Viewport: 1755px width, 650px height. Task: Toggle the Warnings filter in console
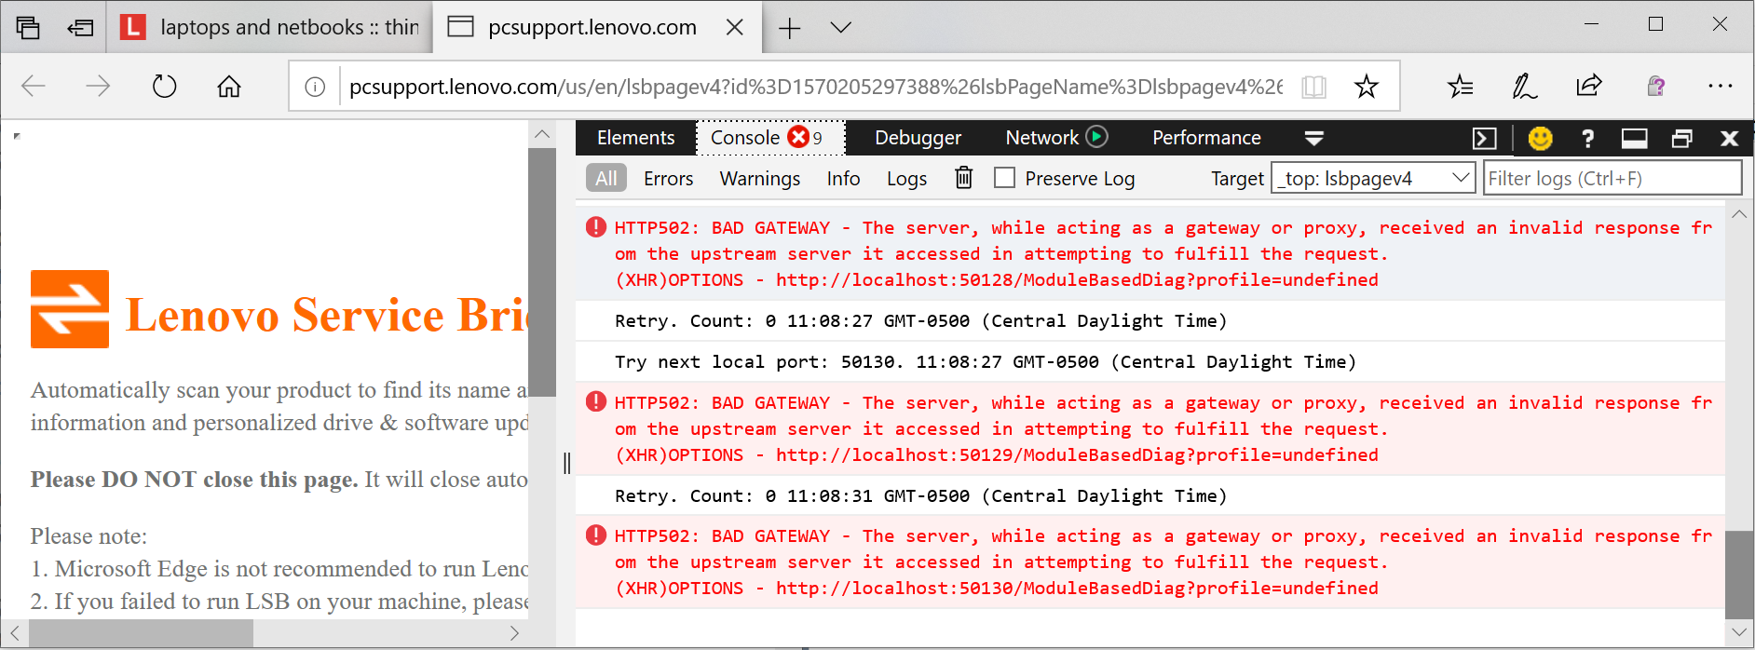point(759,179)
